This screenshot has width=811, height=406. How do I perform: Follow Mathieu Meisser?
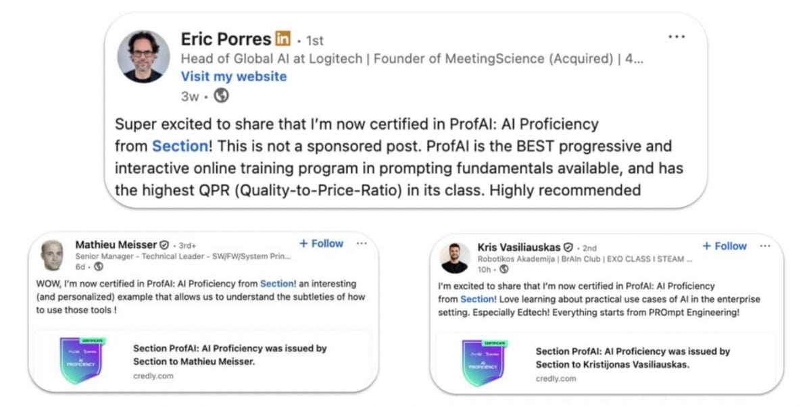[x=321, y=243]
